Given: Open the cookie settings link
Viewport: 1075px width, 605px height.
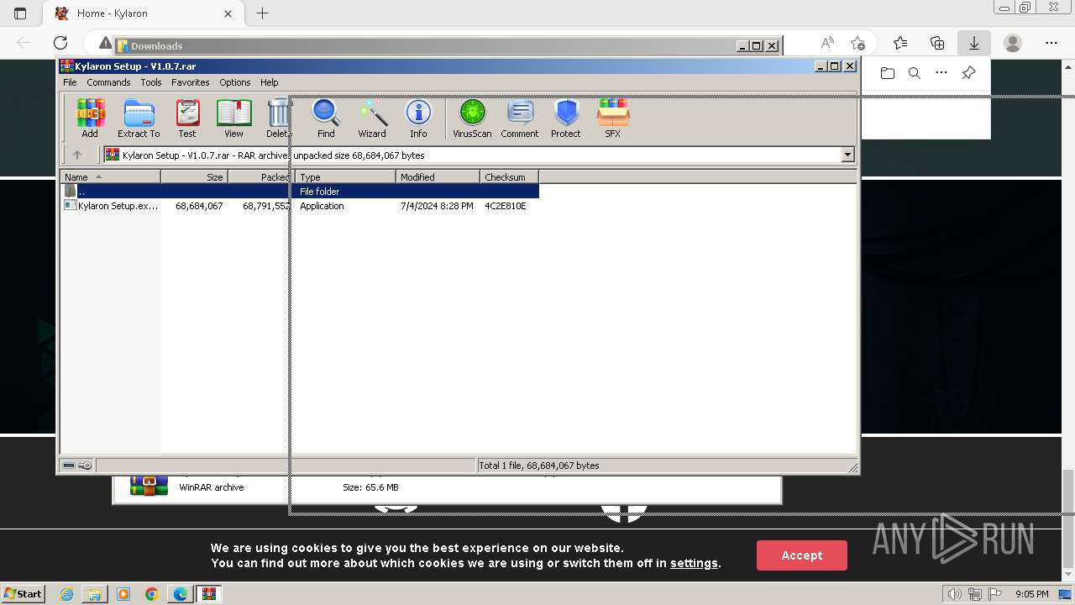Looking at the screenshot, I should [694, 563].
